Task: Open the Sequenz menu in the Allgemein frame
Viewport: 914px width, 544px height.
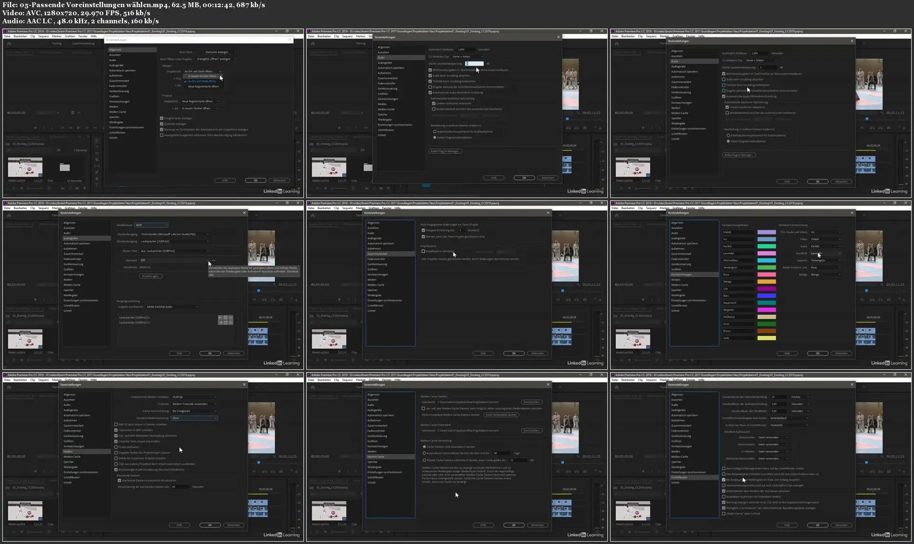Action: point(43,36)
